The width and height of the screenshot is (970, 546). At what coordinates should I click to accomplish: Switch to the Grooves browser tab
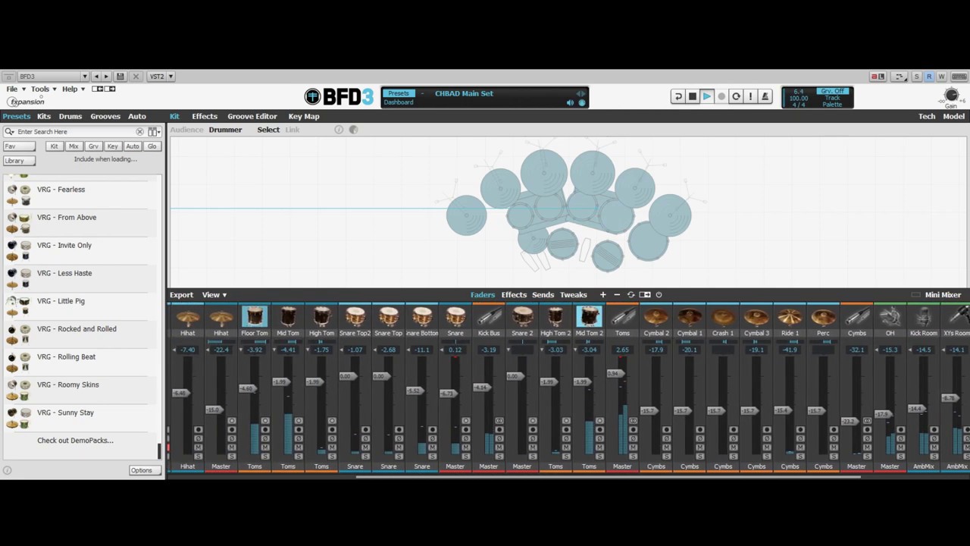[105, 116]
